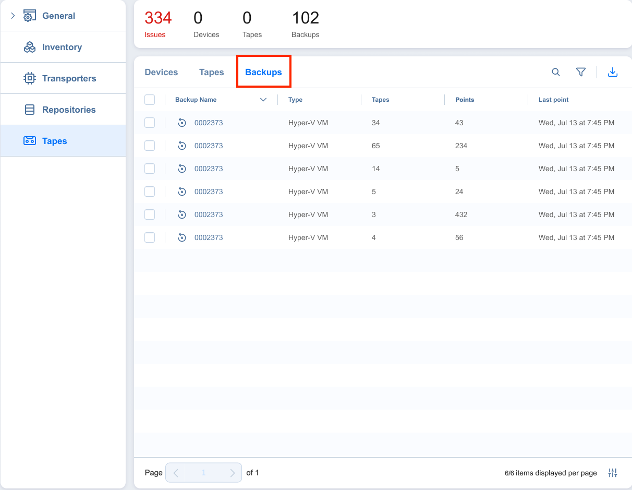This screenshot has height=490, width=632.
Task: Sort by Backup Name using dropdown arrow
Action: 263,100
